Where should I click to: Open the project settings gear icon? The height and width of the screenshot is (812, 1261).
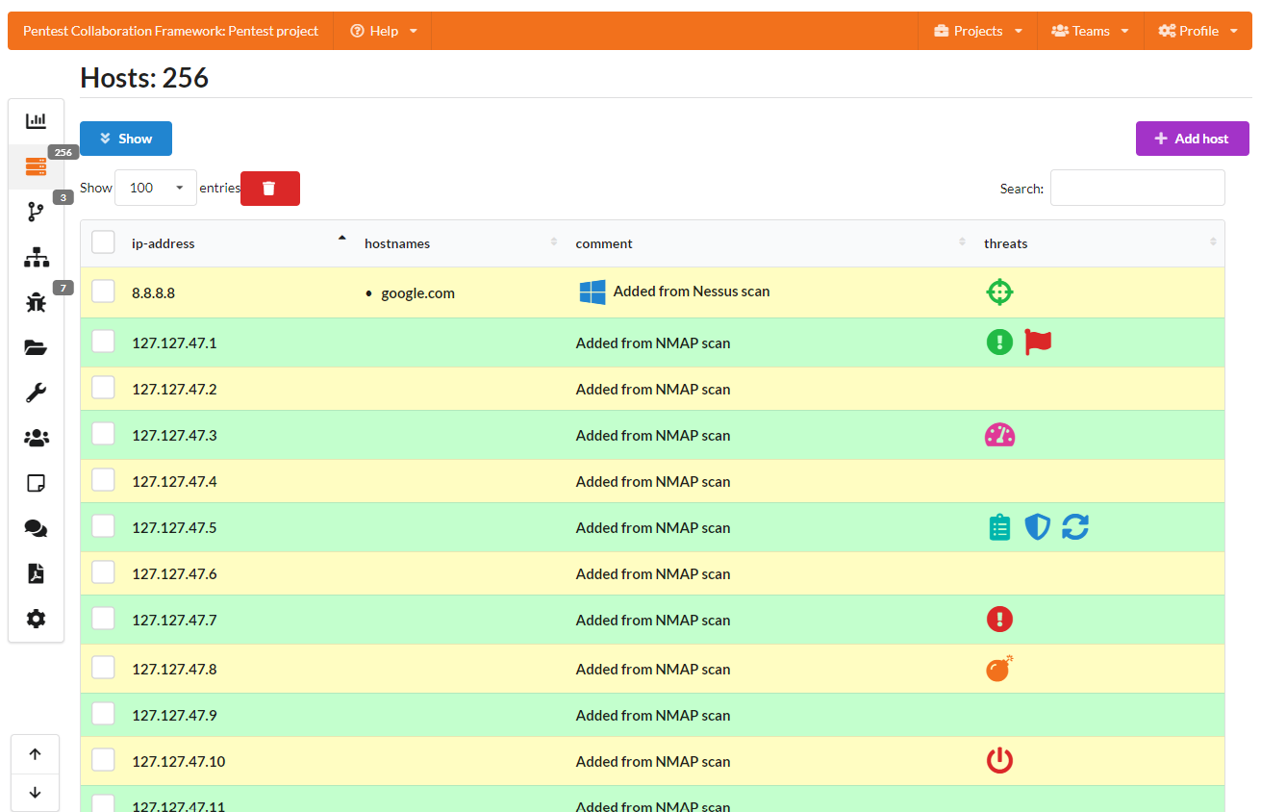click(36, 619)
